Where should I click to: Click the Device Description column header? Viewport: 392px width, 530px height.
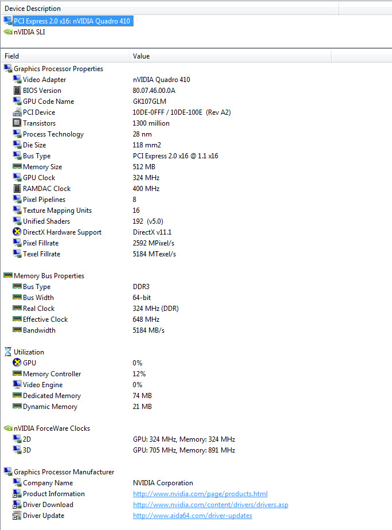coord(170,9)
